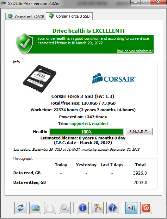167x219 pixels.
Task: Click the Total data written value 2003.0
Action: point(140,182)
